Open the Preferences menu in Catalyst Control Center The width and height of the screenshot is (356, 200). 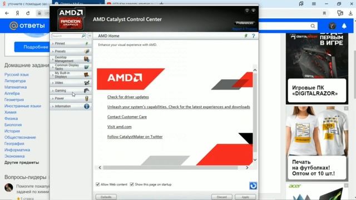[x=244, y=23]
